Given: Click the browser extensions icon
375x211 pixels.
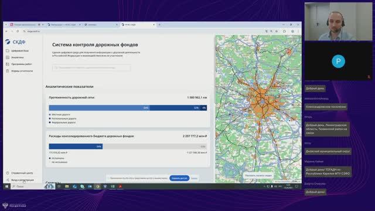Looking at the screenshot, I should [x=284, y=31].
